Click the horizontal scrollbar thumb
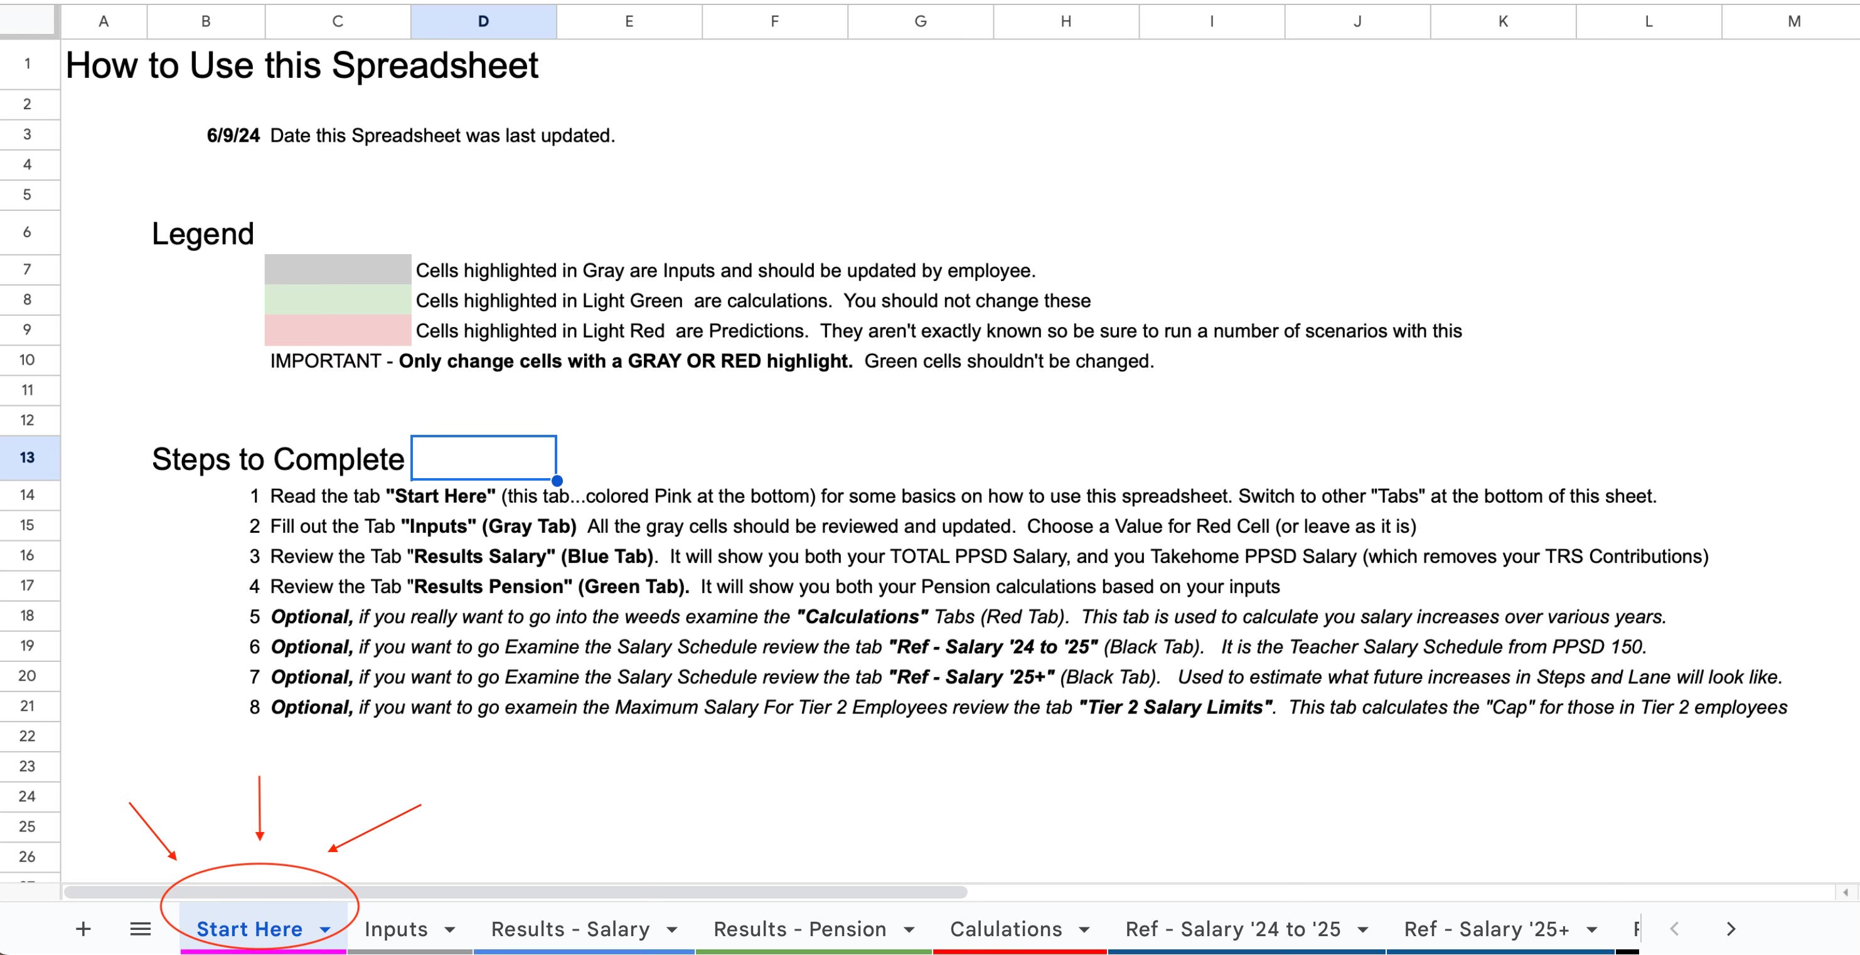This screenshot has width=1860, height=955. [516, 892]
